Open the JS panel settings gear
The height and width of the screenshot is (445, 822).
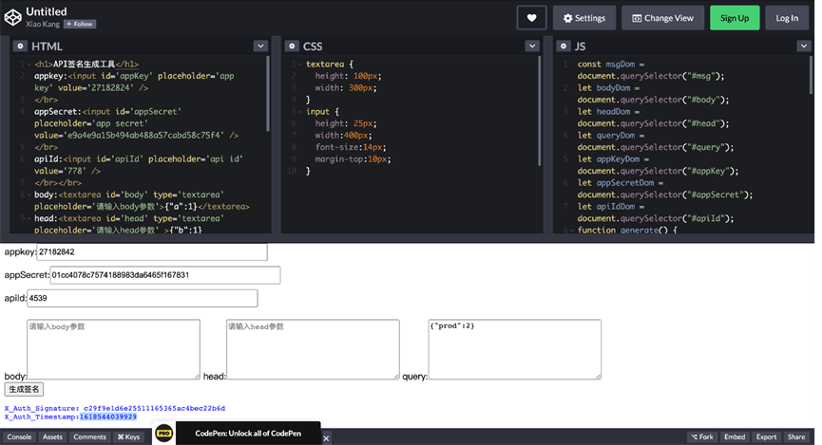coord(563,46)
